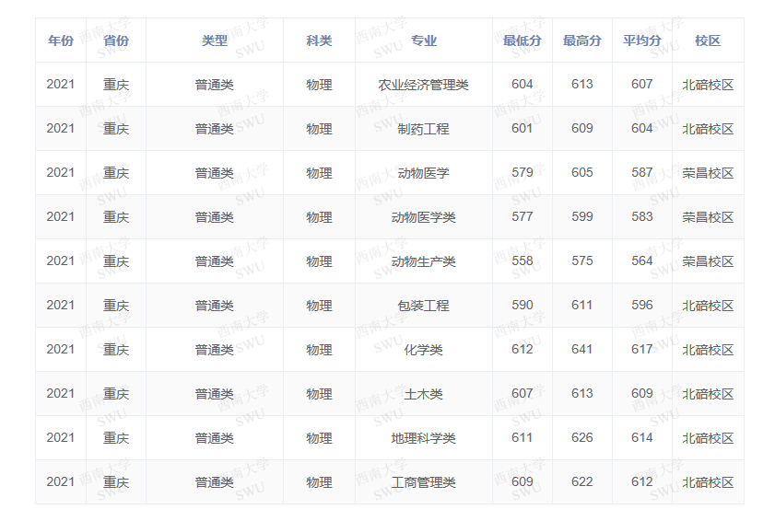Click the 最低分 column header
The image size is (775, 521).
(523, 41)
